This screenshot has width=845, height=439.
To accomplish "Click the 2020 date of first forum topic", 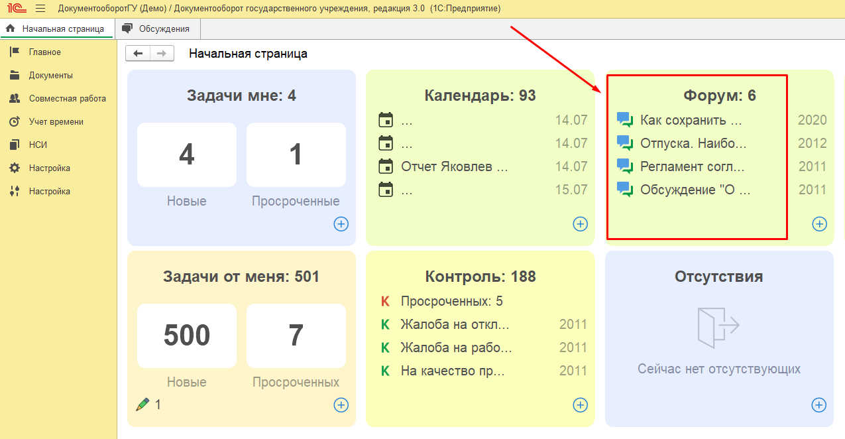I will [x=813, y=120].
